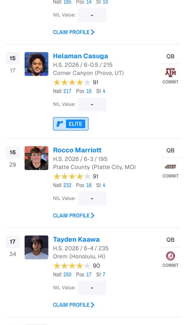Screen dimensions: 186x325
Task: Click the Alabama commit logo
Action: (x=170, y=256)
